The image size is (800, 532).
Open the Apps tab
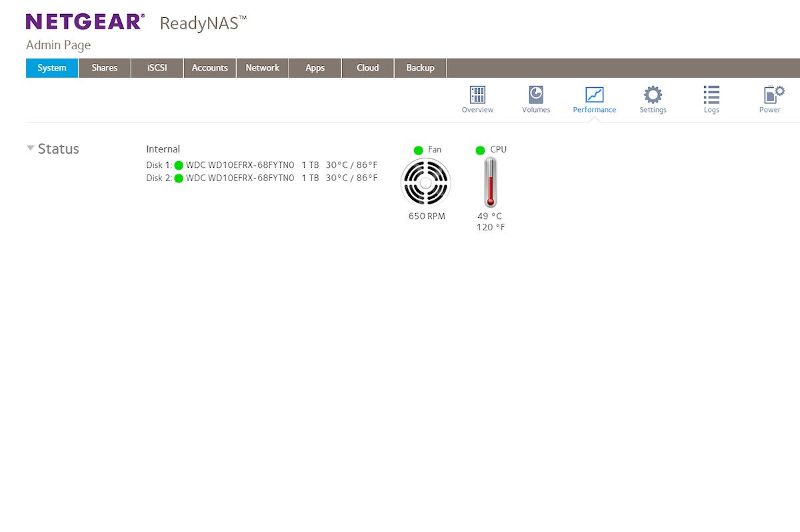pos(315,68)
